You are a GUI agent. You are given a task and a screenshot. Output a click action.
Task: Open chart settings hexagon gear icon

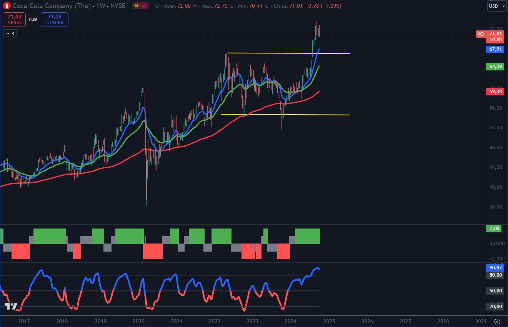pos(497,321)
